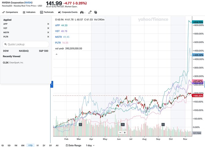
Task: Collapse the comparisons side panel arrow
Action: pos(52,84)
